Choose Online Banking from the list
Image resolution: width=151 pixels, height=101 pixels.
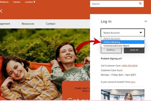point(123,42)
